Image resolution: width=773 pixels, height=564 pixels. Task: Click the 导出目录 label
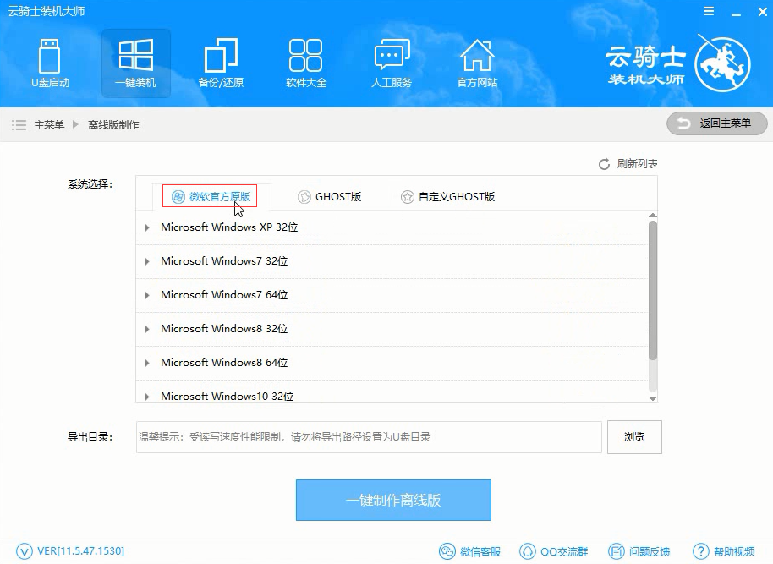coord(90,437)
